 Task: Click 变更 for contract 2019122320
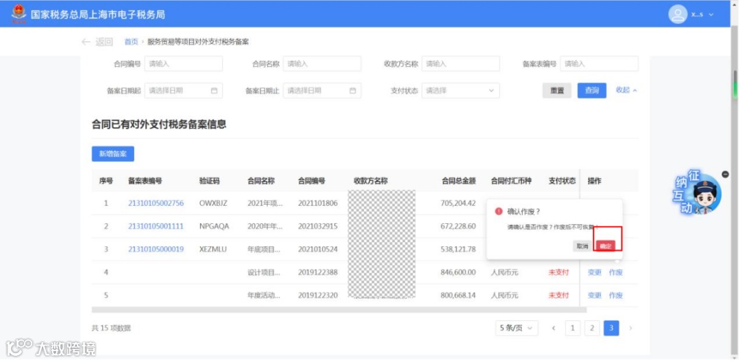[595, 296]
